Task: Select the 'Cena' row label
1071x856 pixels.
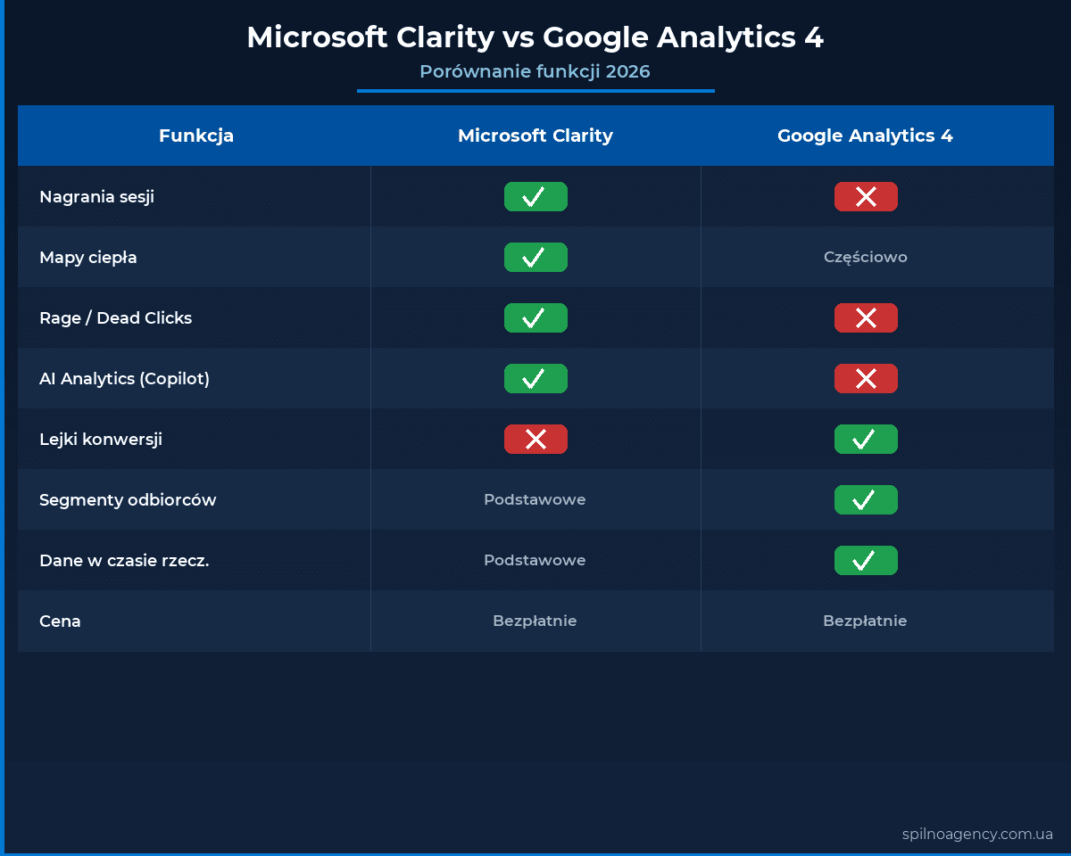Action: tap(60, 621)
